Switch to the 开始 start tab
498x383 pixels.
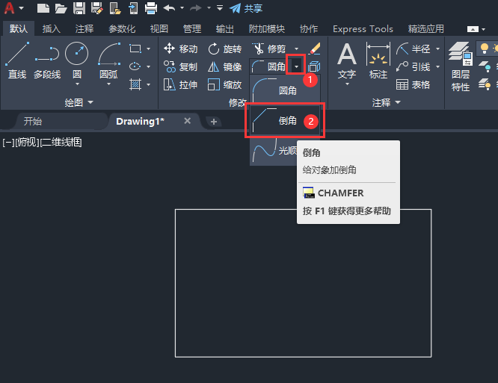[33, 121]
